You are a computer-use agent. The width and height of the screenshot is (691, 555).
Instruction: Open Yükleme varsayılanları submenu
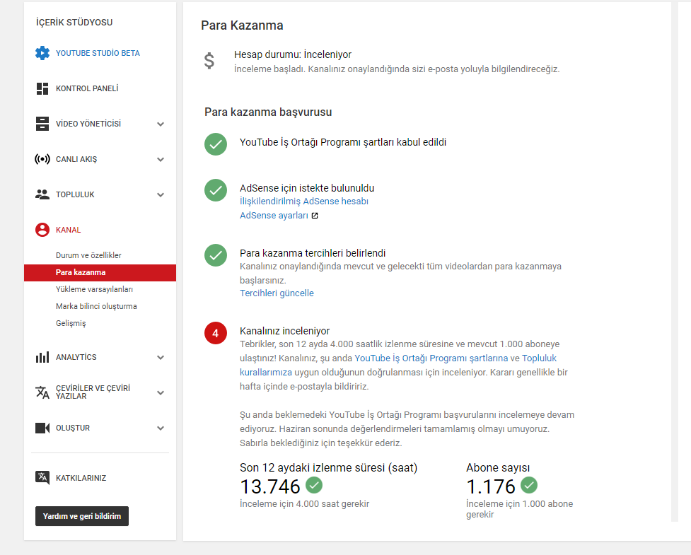pos(94,289)
